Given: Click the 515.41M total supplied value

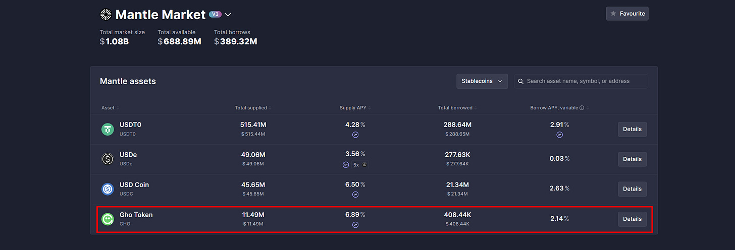Looking at the screenshot, I should click(253, 124).
